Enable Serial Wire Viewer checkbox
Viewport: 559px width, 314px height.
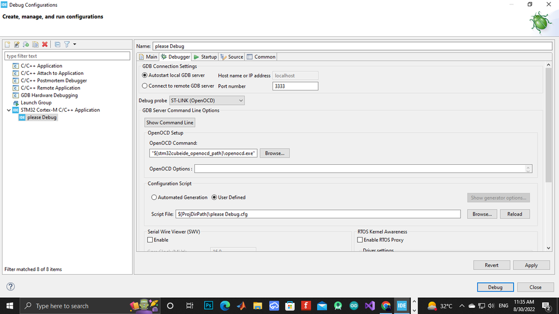coord(150,240)
